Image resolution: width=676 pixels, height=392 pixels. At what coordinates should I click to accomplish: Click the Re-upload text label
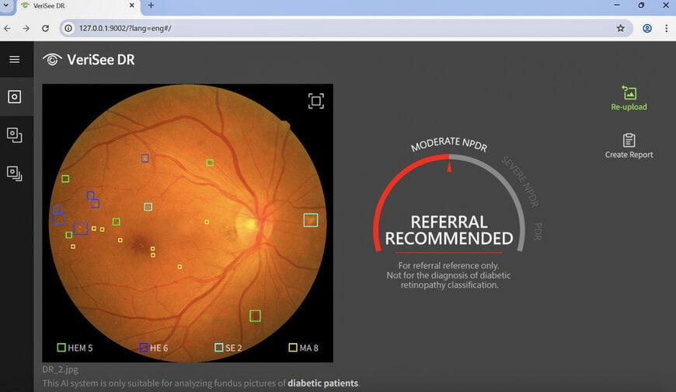(629, 107)
